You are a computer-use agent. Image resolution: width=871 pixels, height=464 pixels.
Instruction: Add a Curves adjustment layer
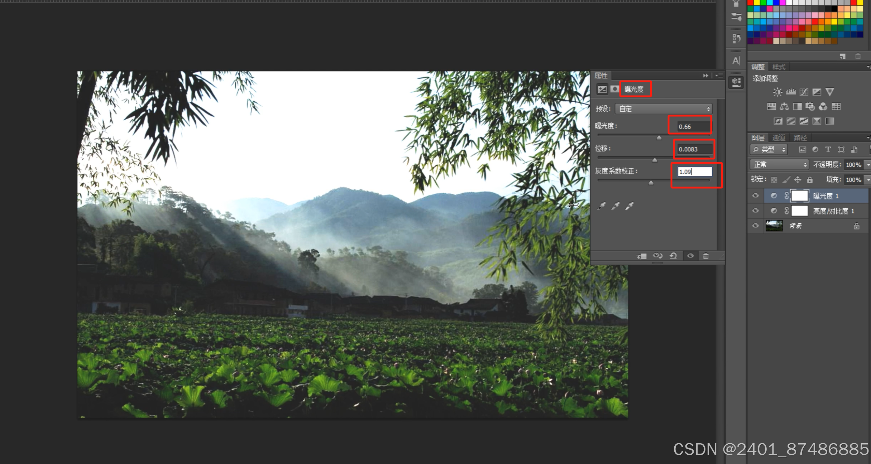804,92
